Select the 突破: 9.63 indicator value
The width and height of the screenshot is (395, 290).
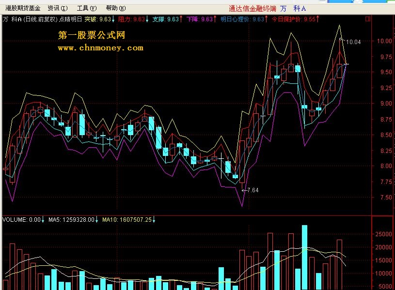pyautogui.click(x=99, y=19)
